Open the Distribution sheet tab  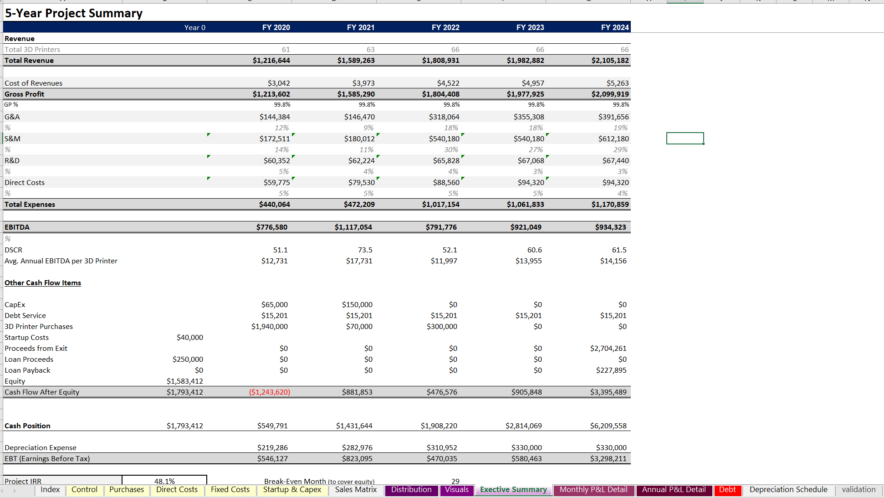(x=411, y=490)
